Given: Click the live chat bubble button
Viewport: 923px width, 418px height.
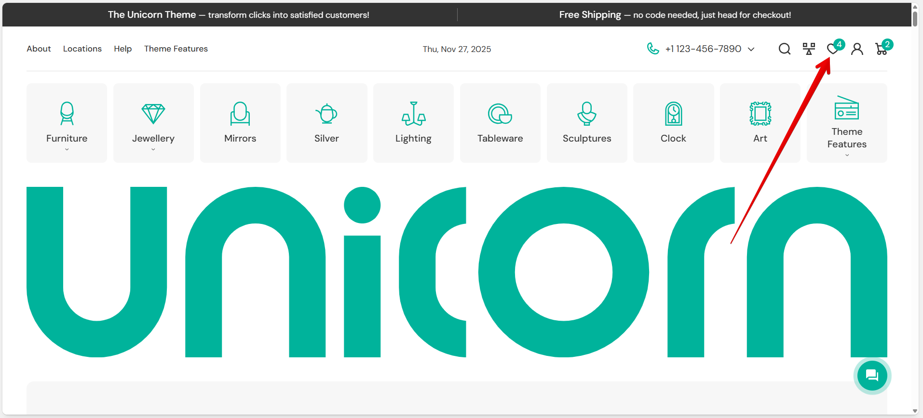Looking at the screenshot, I should coord(872,376).
